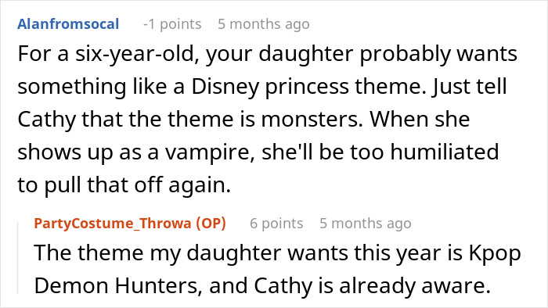Click 'already aware' ending the OP reply
The height and width of the screenshot is (308, 548).
tap(415, 286)
